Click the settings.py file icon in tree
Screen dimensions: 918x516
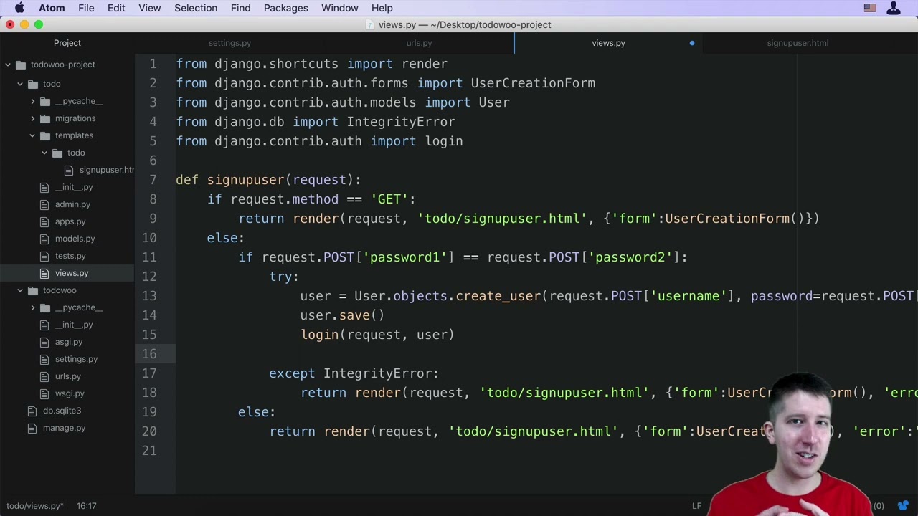point(44,359)
